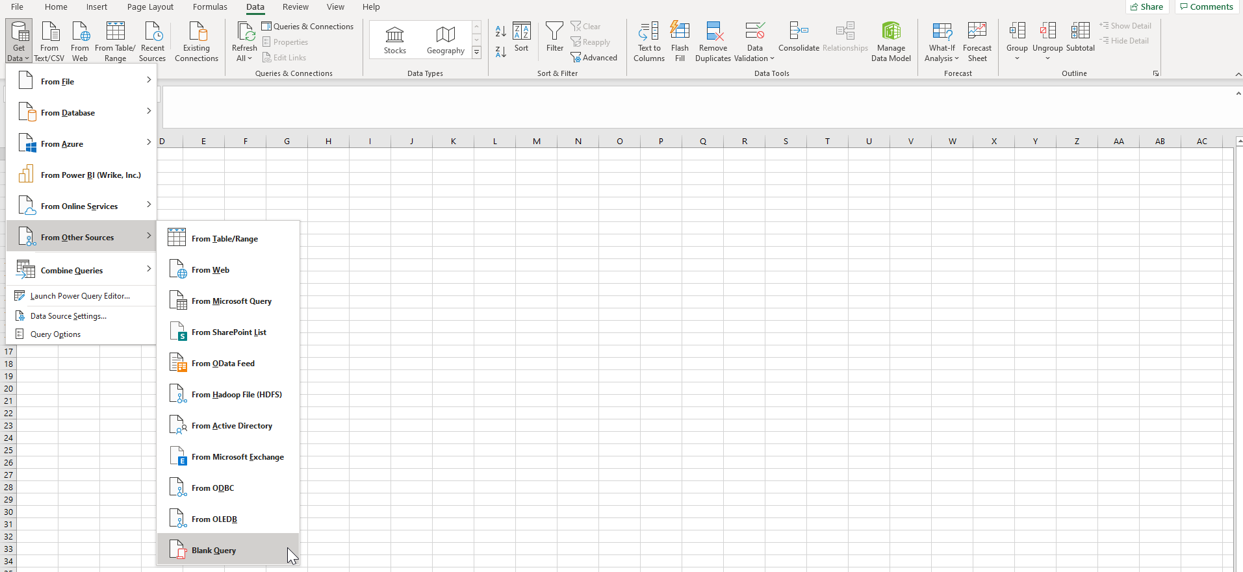Select the Geography data type
The width and height of the screenshot is (1243, 572).
tap(446, 40)
